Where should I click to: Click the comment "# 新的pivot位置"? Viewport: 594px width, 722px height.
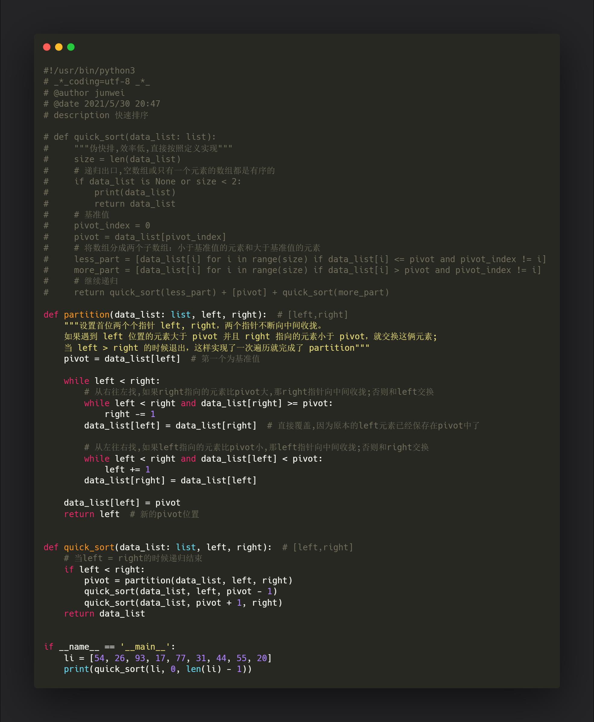click(164, 514)
